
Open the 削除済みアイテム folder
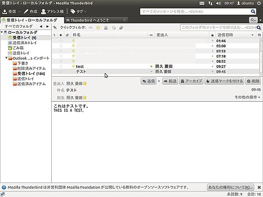[29, 68]
